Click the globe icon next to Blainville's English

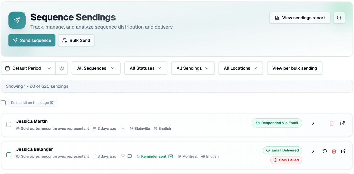(155, 129)
